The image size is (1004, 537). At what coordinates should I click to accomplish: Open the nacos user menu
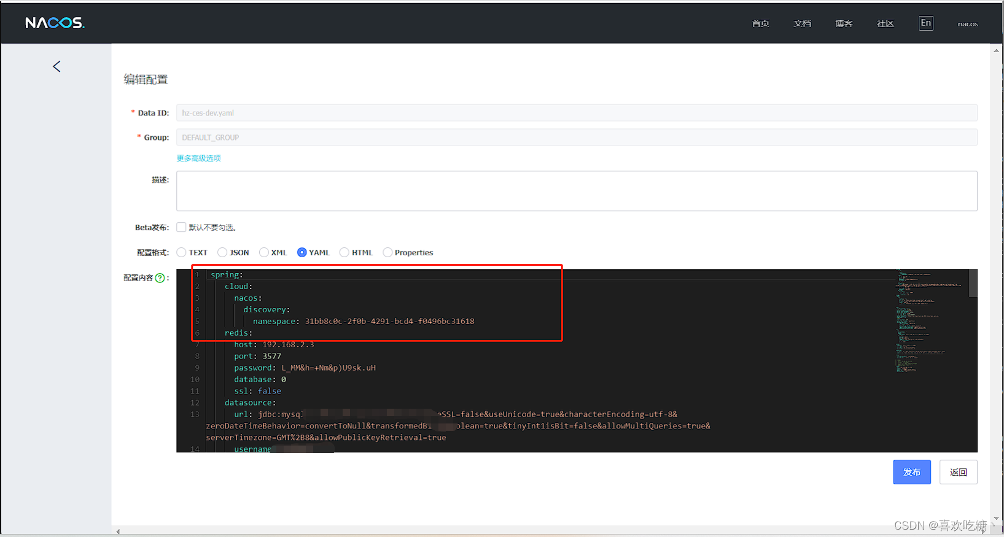tap(968, 24)
